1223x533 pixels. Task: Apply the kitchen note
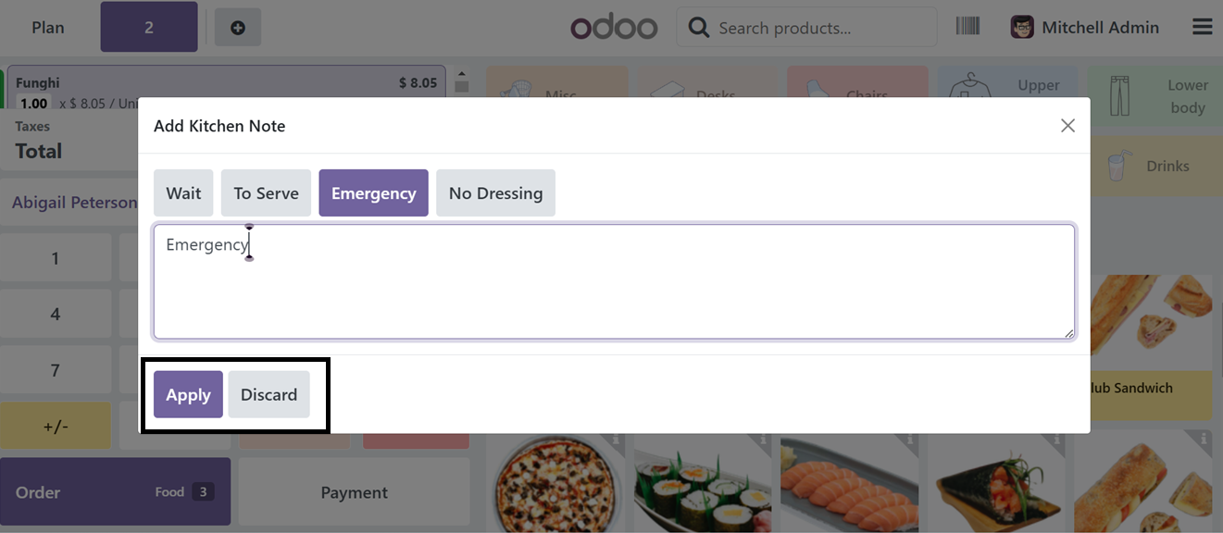188,394
